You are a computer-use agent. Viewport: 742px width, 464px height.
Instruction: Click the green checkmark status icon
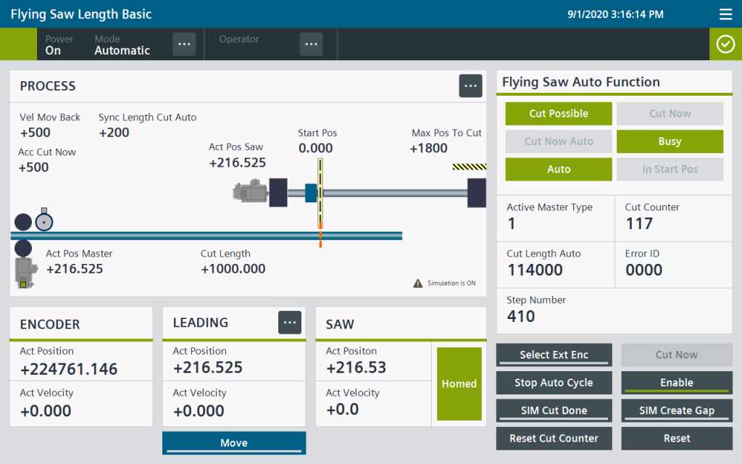point(725,44)
